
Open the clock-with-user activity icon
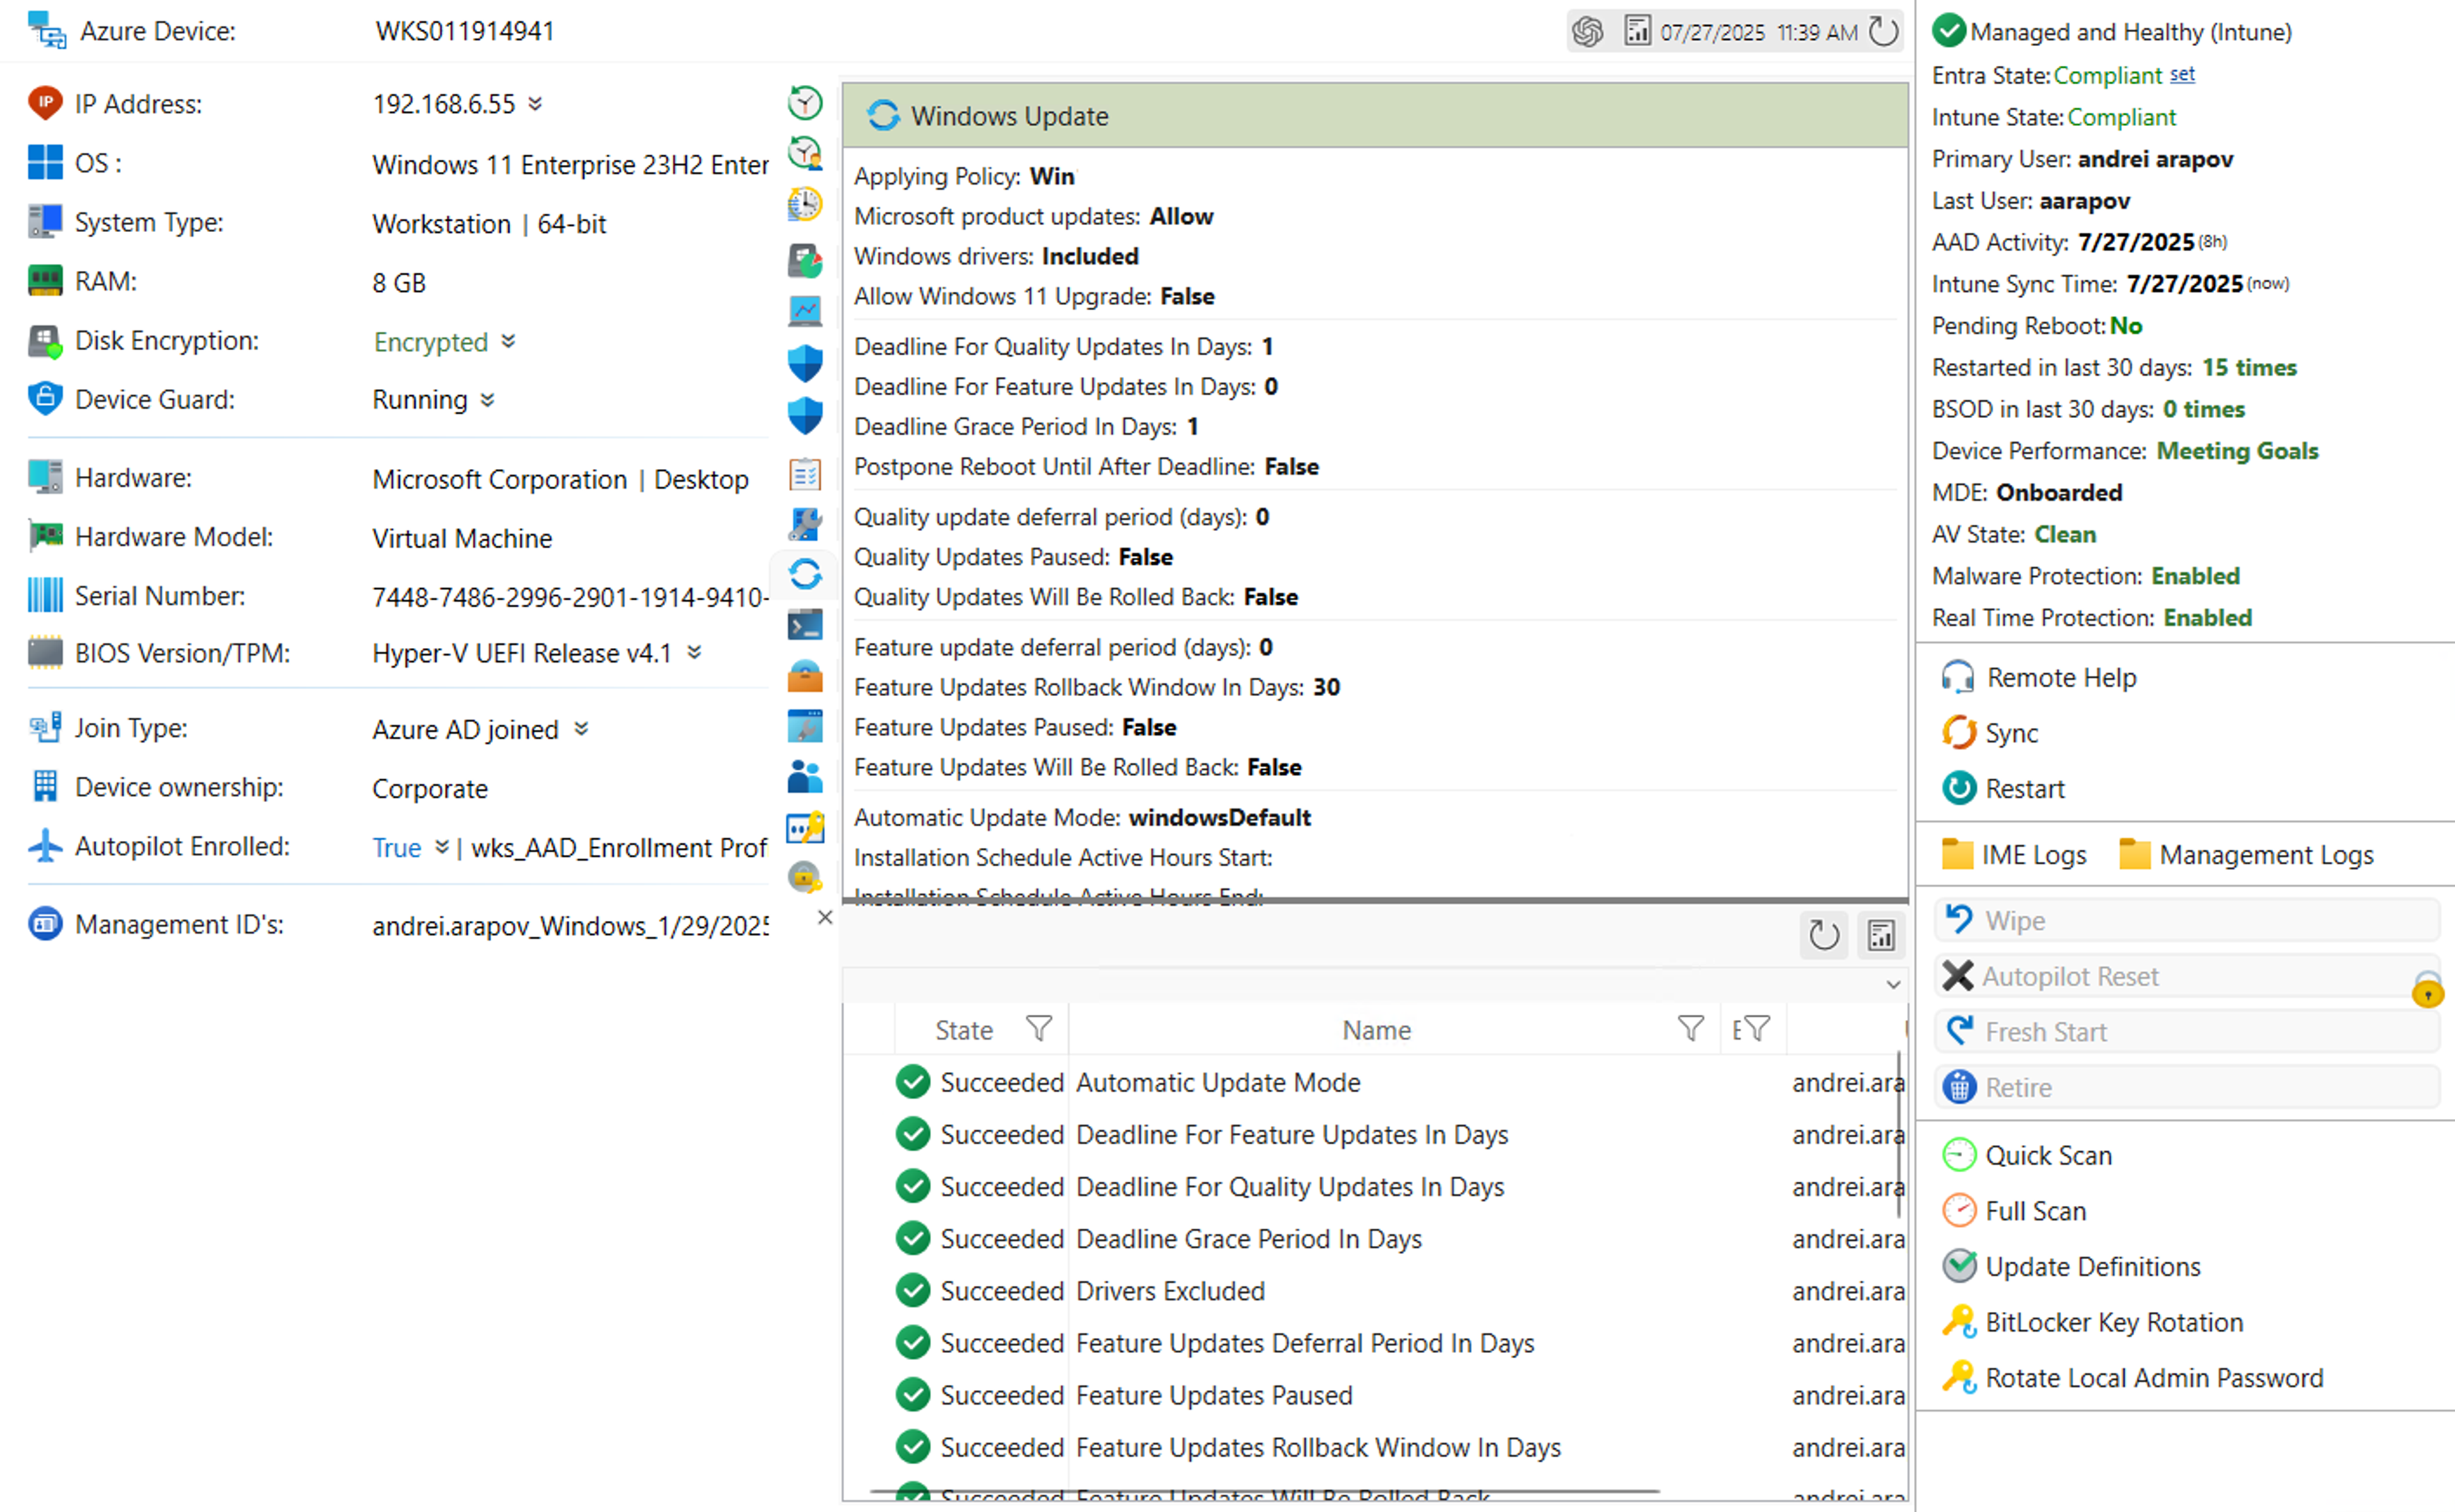click(804, 153)
